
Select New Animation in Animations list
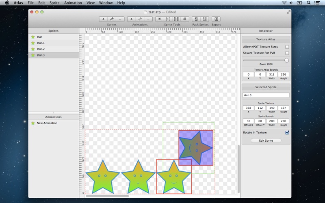47,123
